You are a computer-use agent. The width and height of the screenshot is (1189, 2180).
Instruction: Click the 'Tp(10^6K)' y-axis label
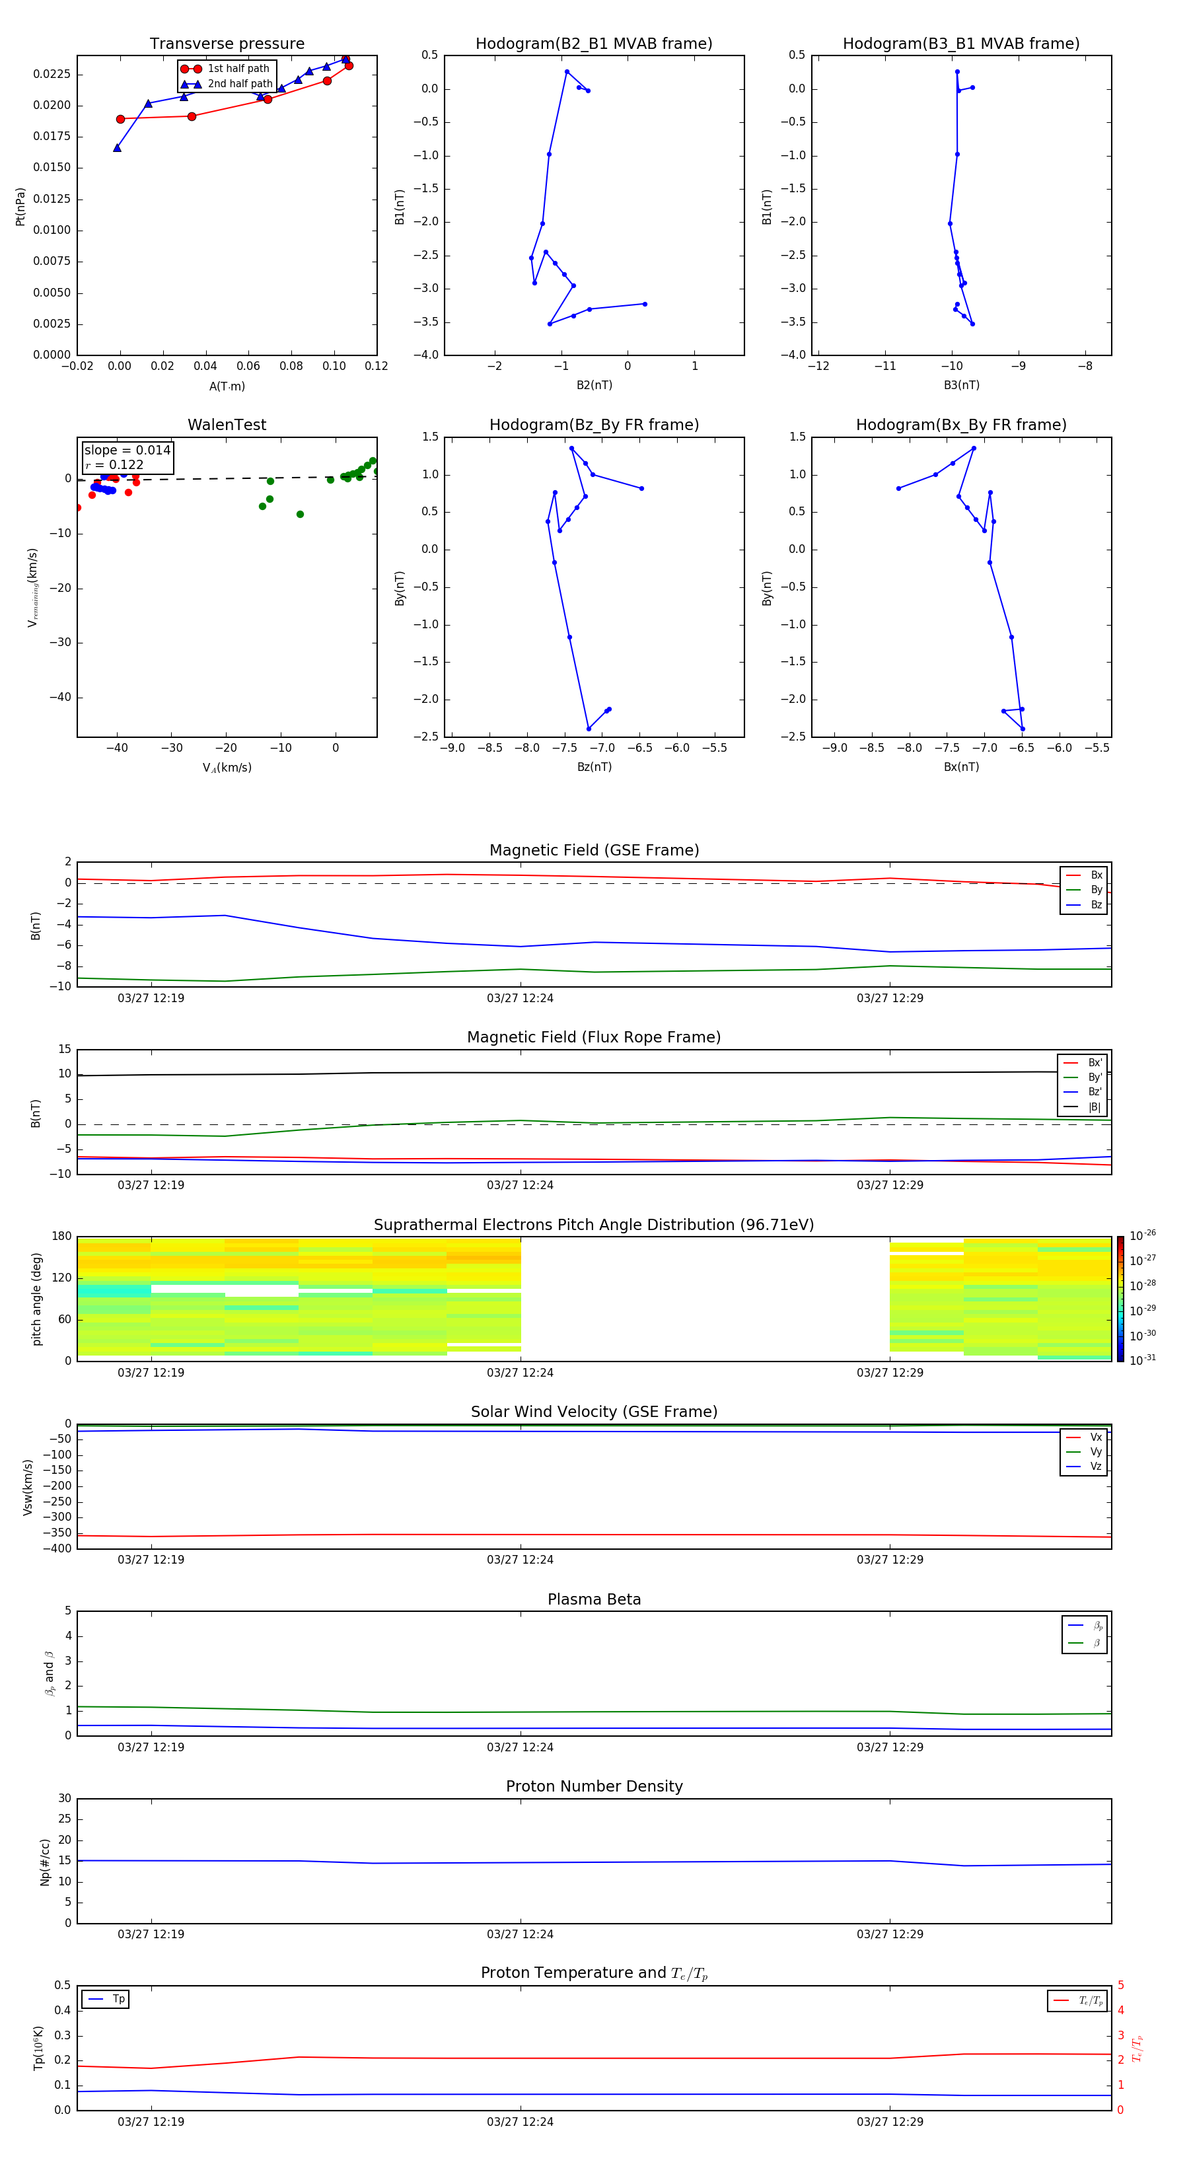tap(38, 2048)
